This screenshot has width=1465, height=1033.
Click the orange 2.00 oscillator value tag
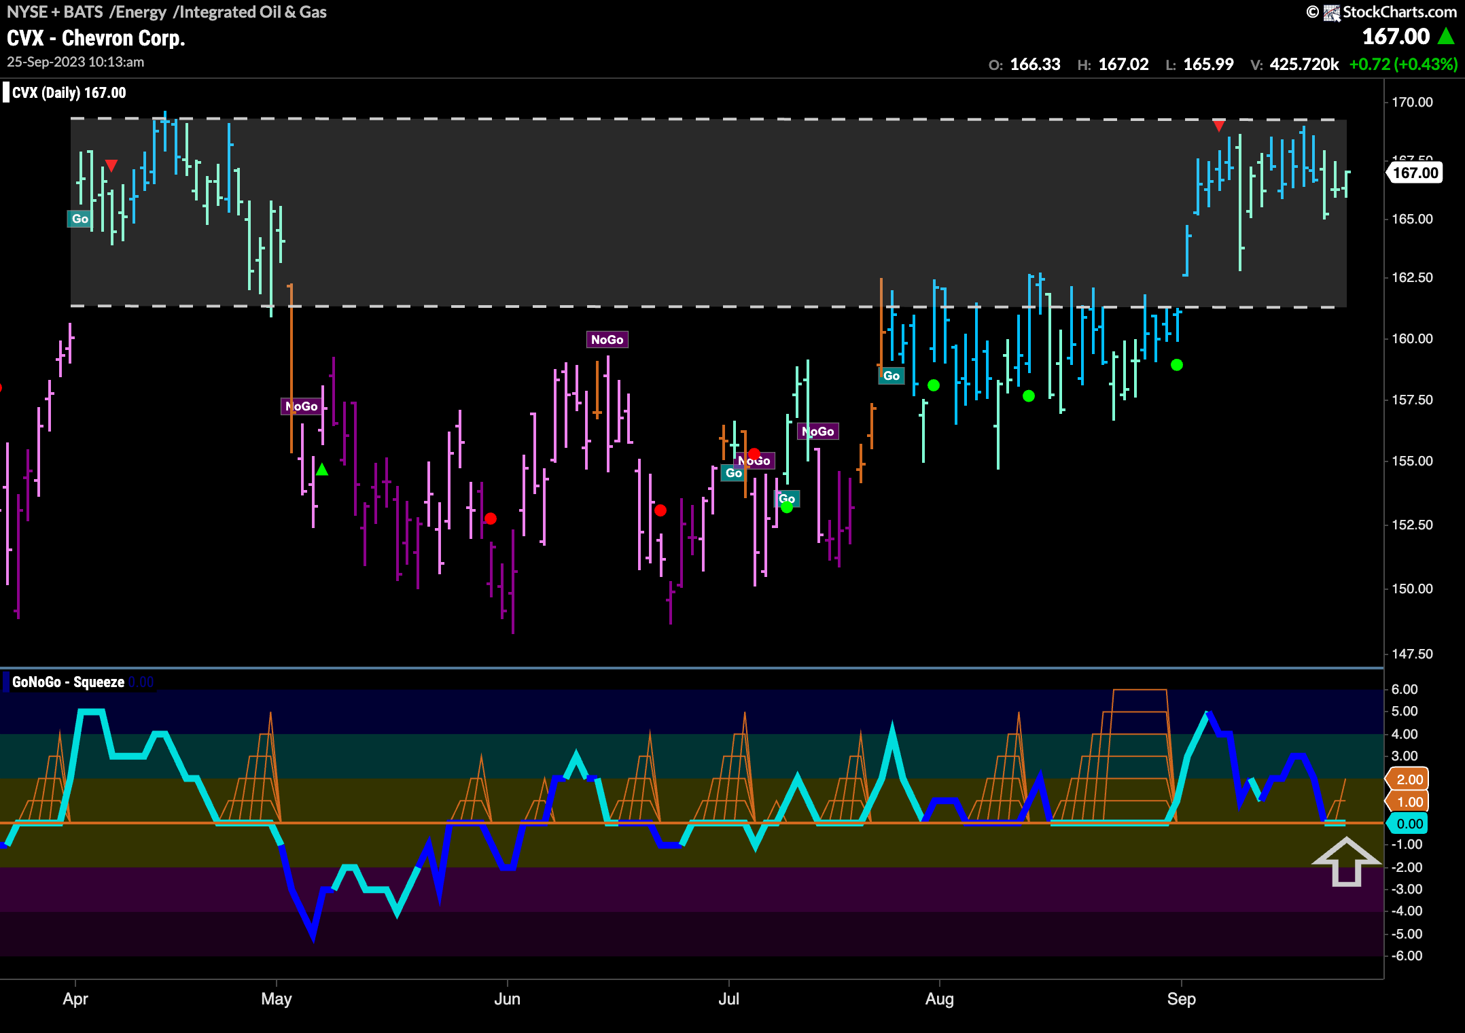pyautogui.click(x=1409, y=780)
